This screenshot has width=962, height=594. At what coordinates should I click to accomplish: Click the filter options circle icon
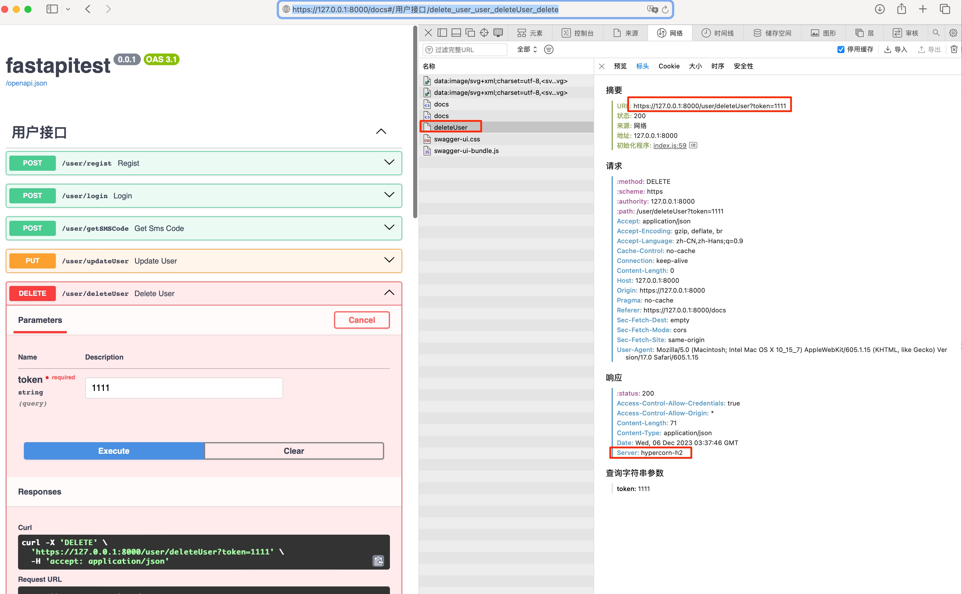[x=549, y=49]
